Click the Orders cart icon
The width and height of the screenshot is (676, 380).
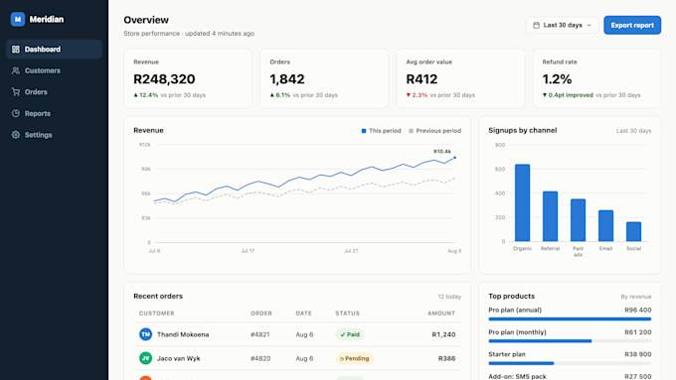coord(16,91)
